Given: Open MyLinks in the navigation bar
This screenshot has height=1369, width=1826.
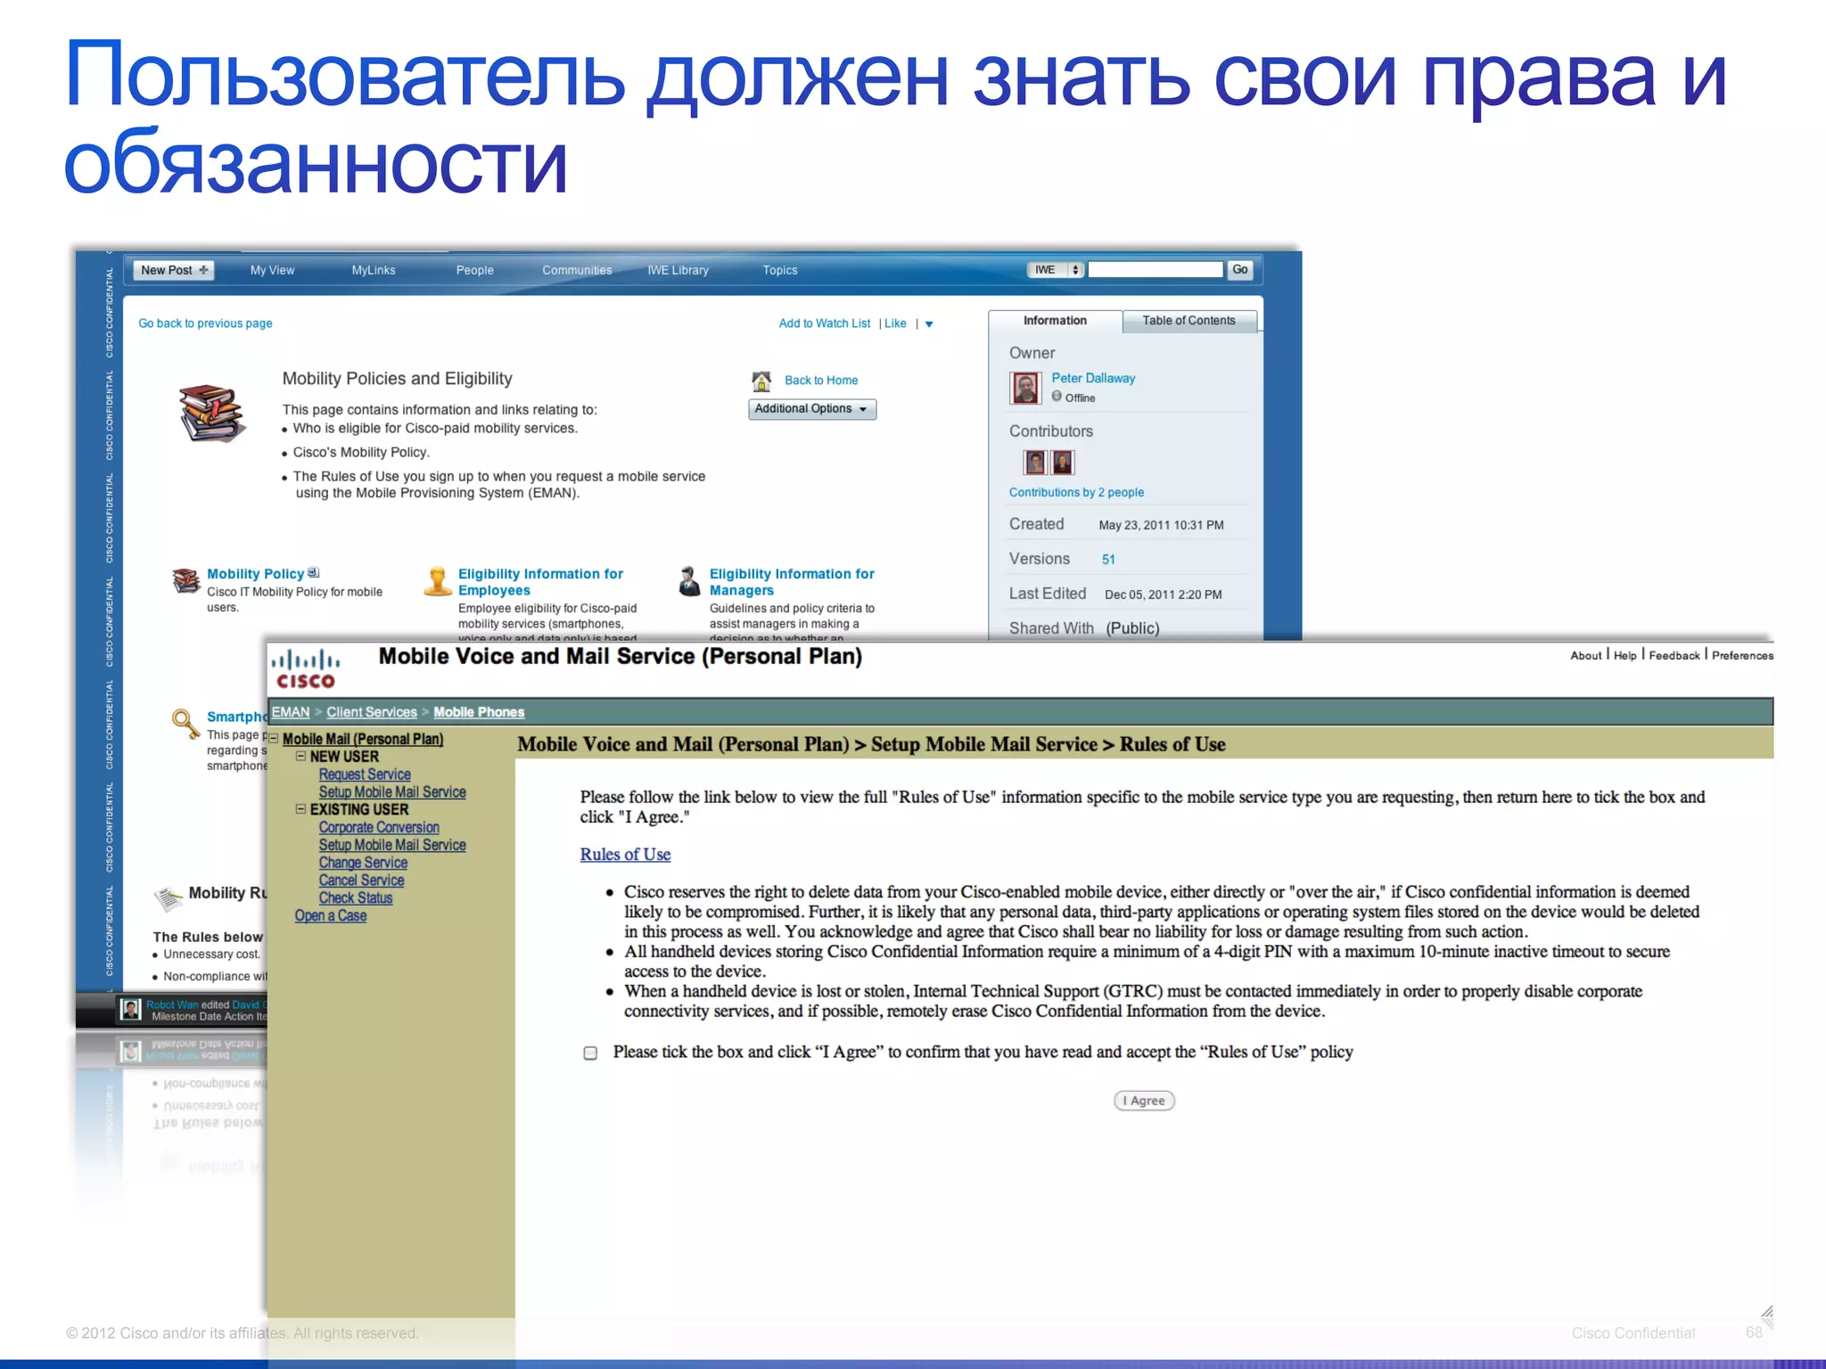Looking at the screenshot, I should [x=374, y=270].
